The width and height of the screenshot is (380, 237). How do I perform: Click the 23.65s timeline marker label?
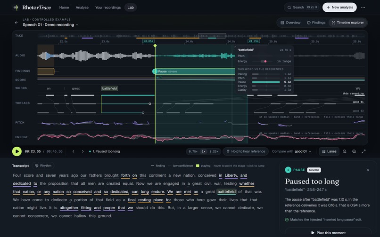(x=149, y=41)
